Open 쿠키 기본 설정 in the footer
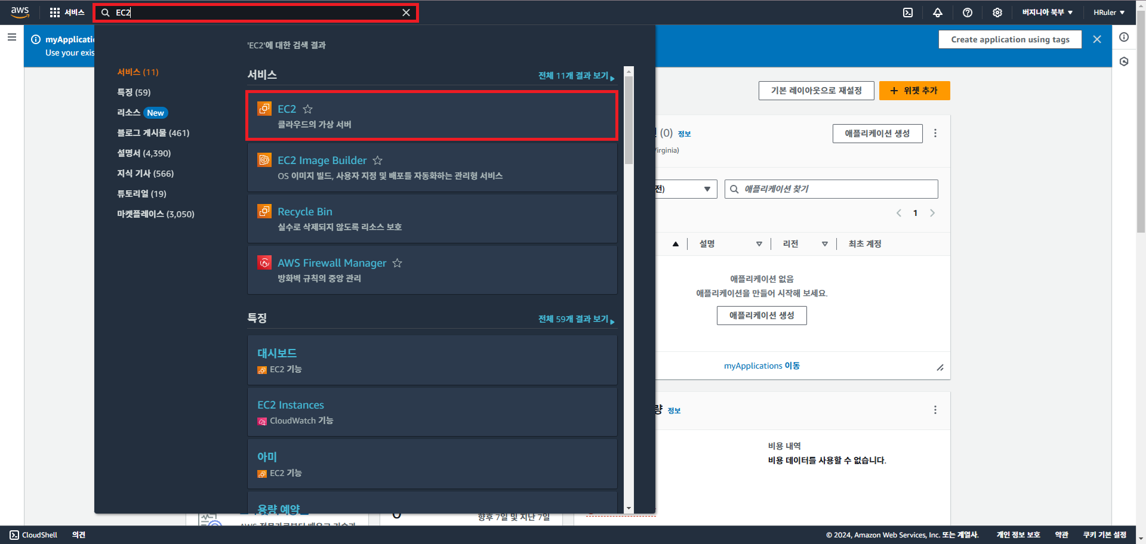 [x=1105, y=535]
